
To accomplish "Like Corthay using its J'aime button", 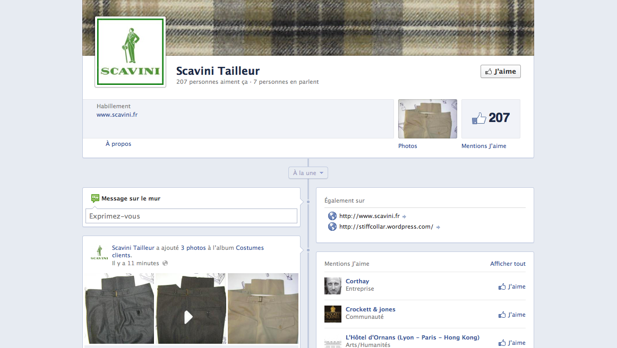I will click(x=512, y=286).
